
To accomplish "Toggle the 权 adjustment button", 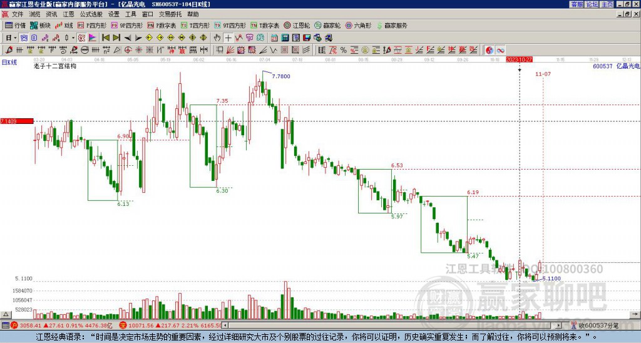I will coord(81,38).
